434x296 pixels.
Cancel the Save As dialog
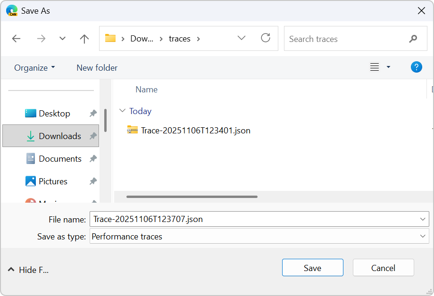pos(383,267)
